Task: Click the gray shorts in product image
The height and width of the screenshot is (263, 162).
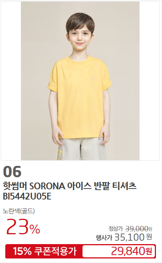Action: point(82,149)
